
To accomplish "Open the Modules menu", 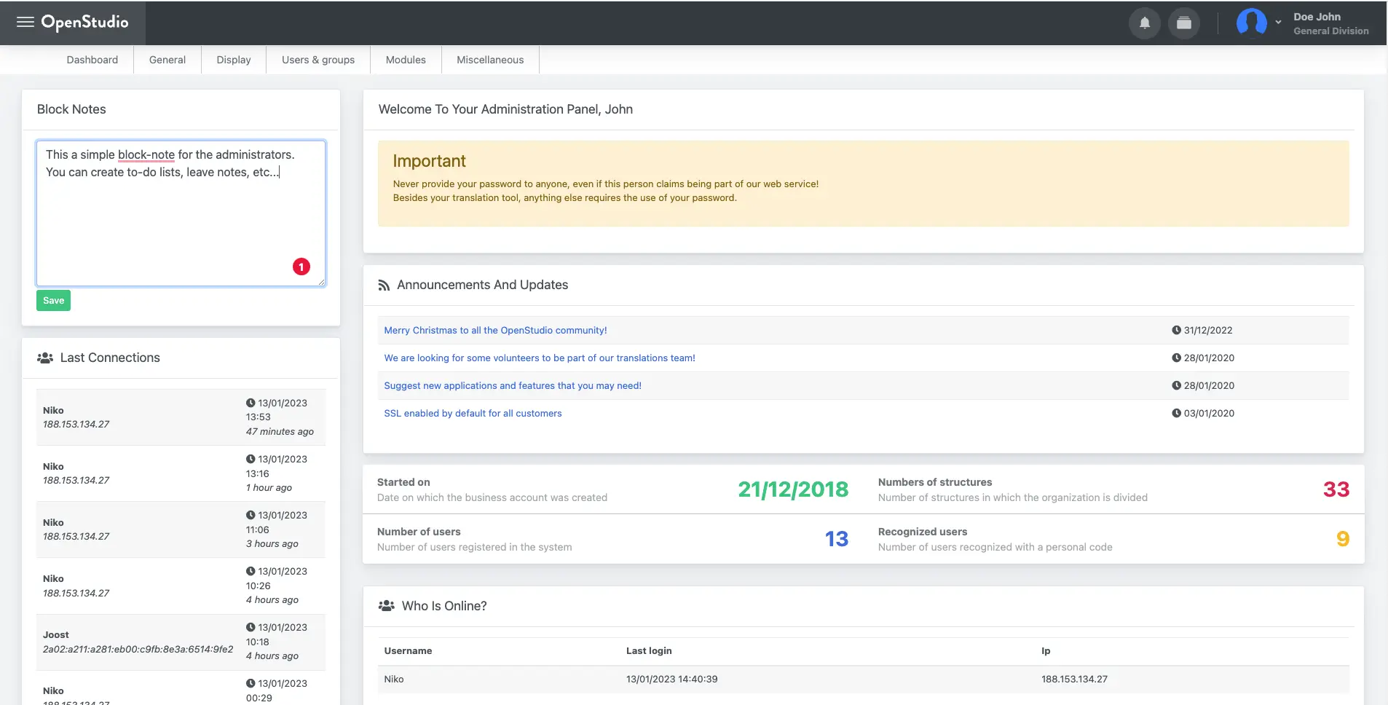I will pyautogui.click(x=406, y=60).
